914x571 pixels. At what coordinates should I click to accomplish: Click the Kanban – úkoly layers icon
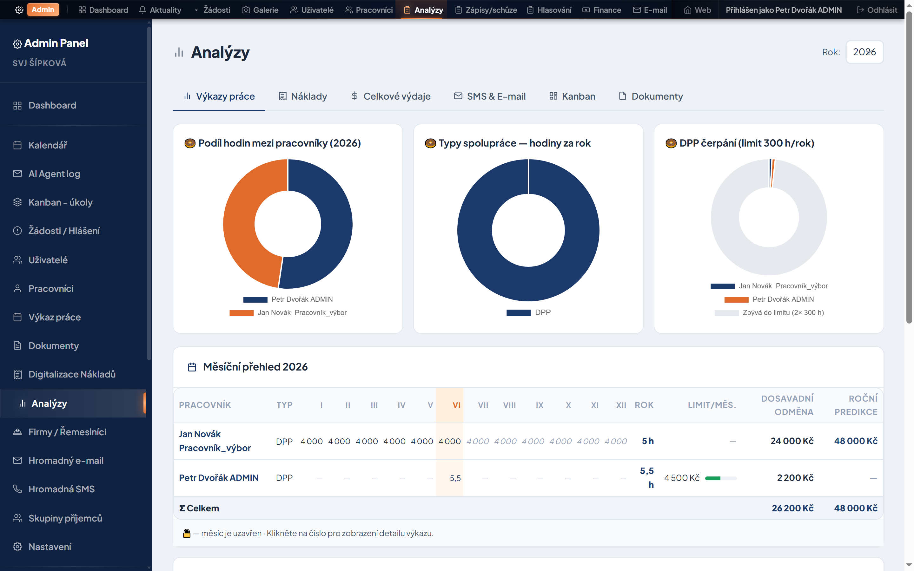point(17,202)
